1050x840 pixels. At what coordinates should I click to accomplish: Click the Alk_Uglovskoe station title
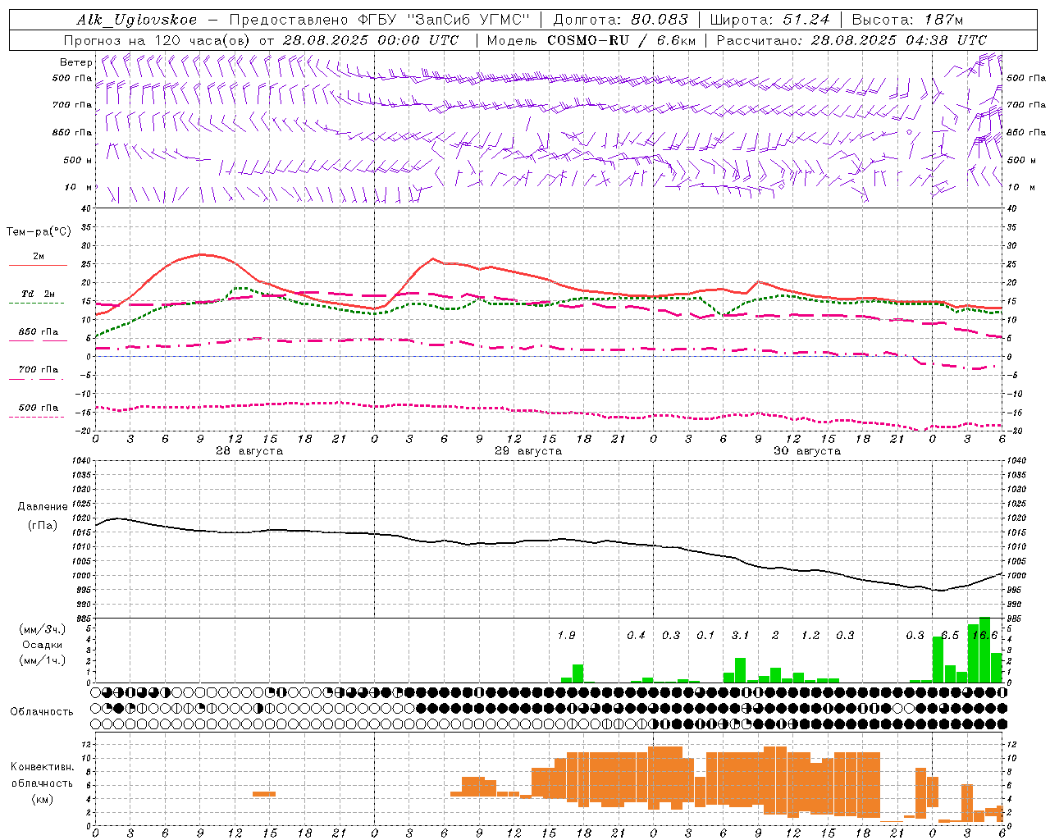[137, 20]
